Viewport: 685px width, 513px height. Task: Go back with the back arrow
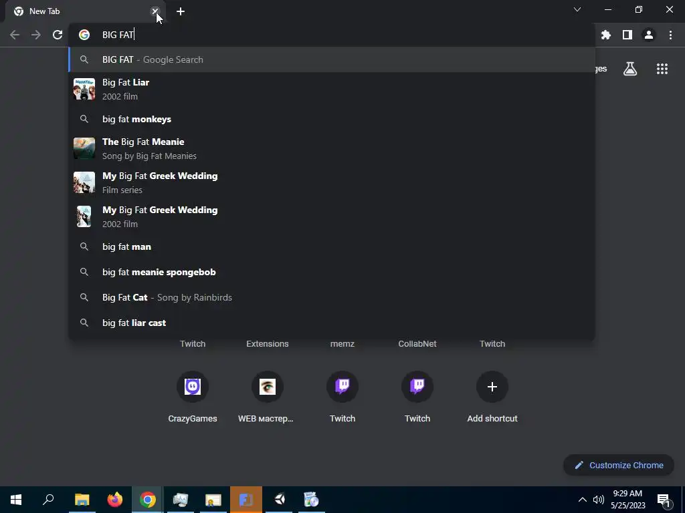pos(15,35)
